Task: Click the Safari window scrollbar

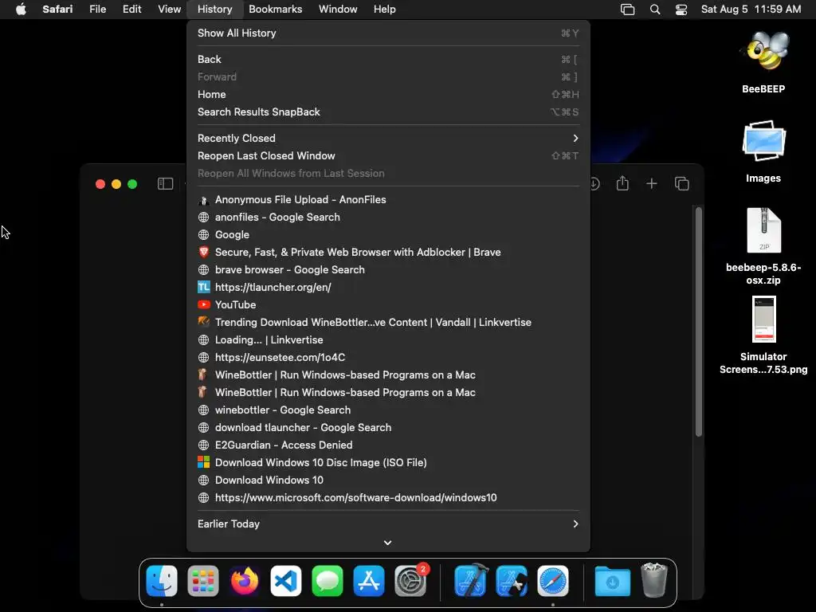Action: point(698,322)
